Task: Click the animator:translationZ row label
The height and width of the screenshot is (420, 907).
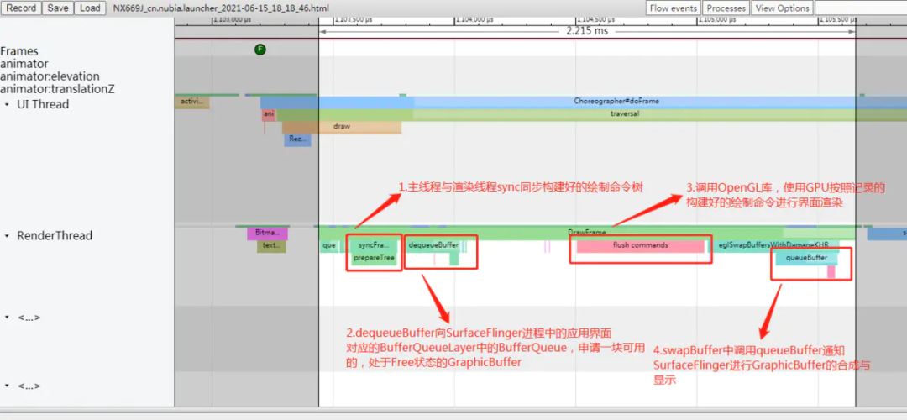Action: click(x=57, y=89)
